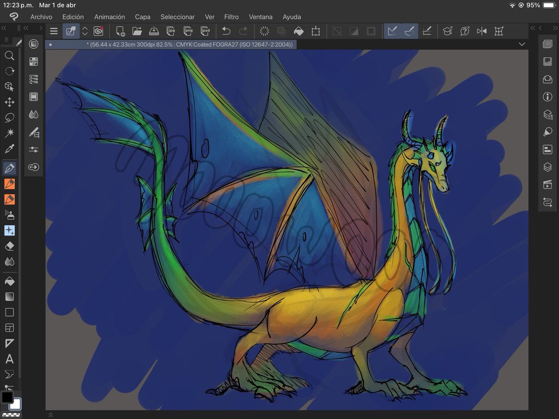This screenshot has height=419, width=559.
Task: Expand the command bar up-down arrows
Action: pos(85,31)
